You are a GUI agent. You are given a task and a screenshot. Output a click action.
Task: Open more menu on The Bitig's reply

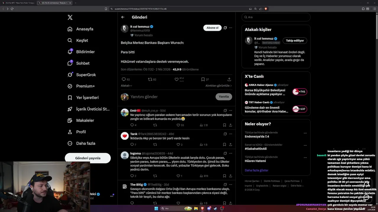[231, 185]
